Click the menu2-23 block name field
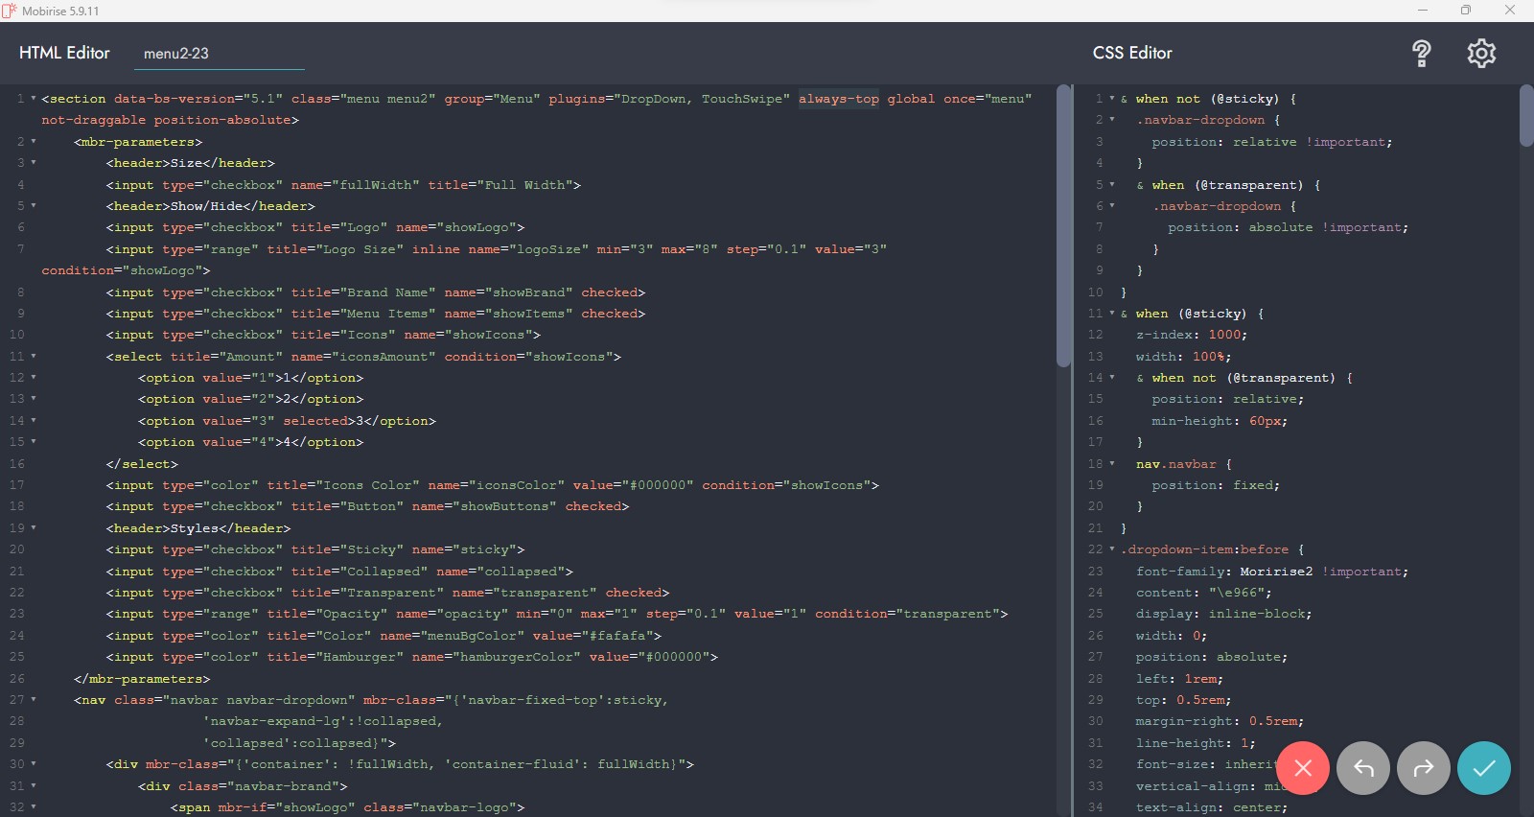The height and width of the screenshot is (817, 1534). (x=219, y=54)
